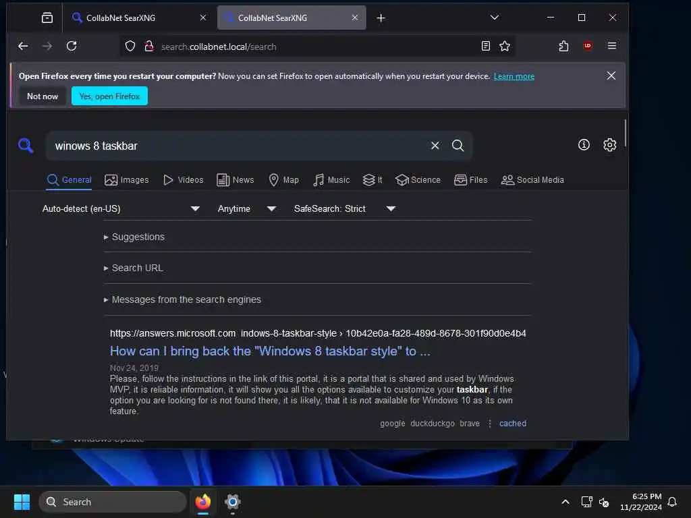Click the Settings gear taskbar icon
Viewport: 691px width, 518px height.
(233, 502)
